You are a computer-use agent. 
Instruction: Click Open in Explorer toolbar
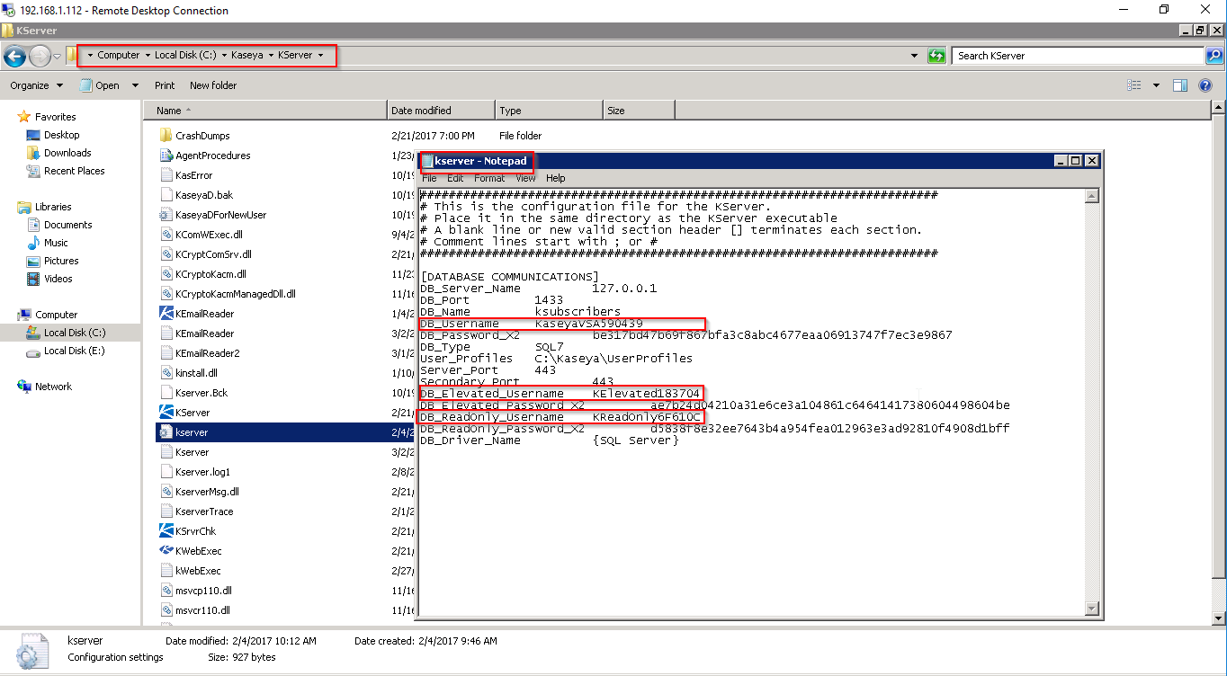(x=101, y=85)
